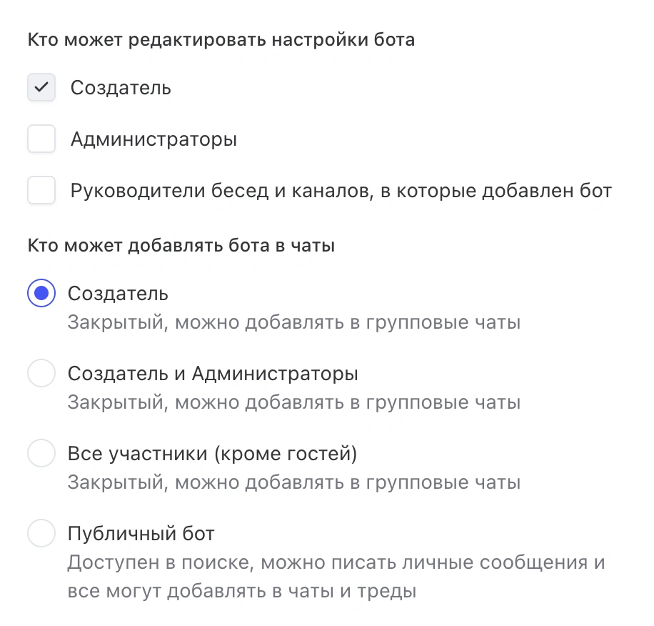Click the Создатель label beside the selected radio

click(x=118, y=293)
